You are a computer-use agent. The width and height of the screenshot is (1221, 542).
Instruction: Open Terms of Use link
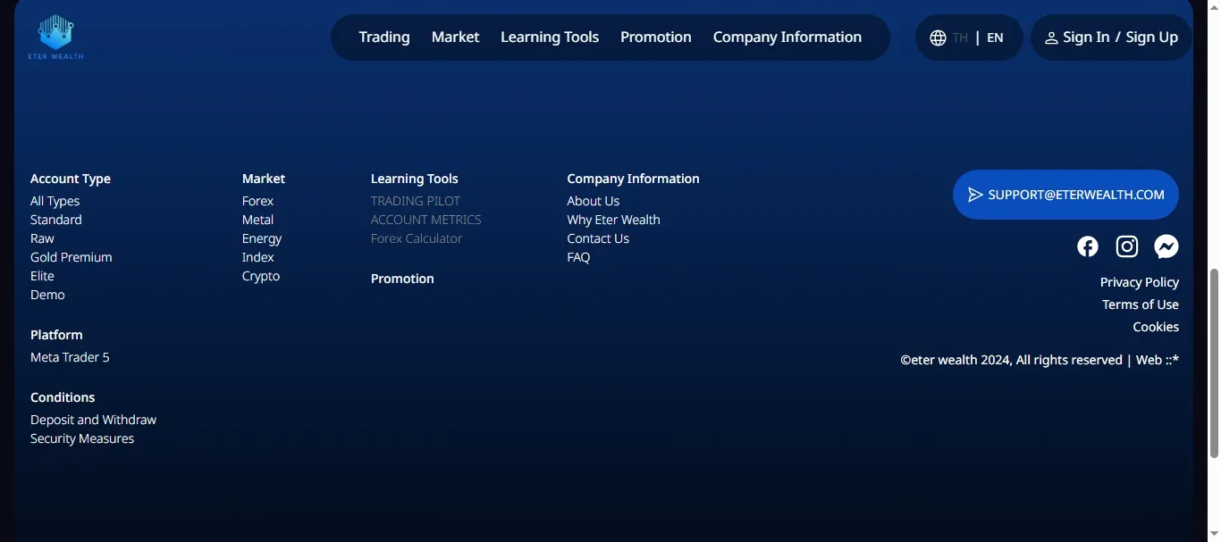click(1141, 304)
